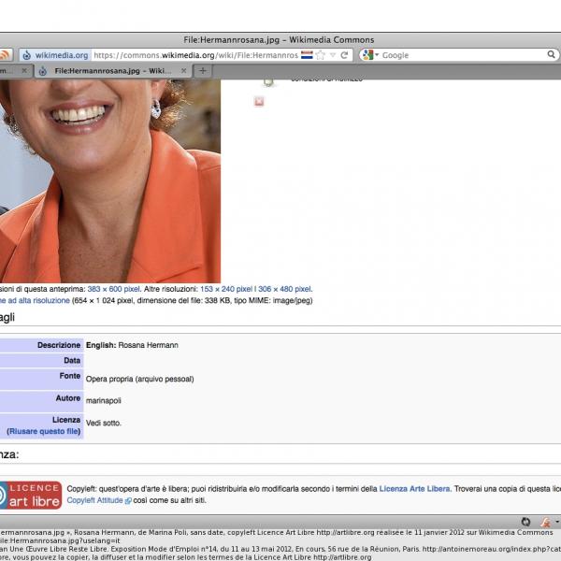Click the 'Descrizione' table header cell
Screen dimensions: 561x561
[41, 345]
